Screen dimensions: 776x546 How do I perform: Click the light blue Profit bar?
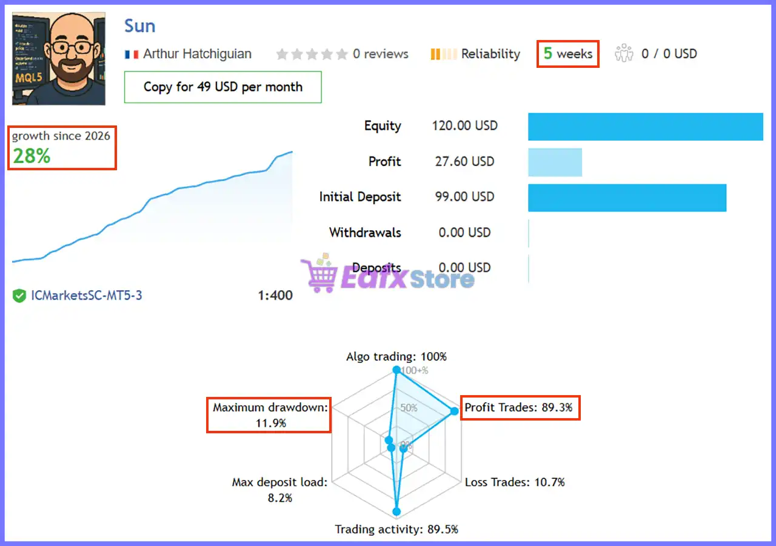pyautogui.click(x=555, y=162)
